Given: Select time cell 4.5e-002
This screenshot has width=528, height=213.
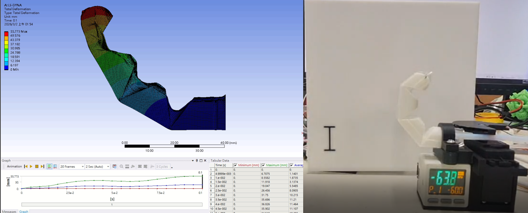Looking at the screenshot, I should 223,208.
